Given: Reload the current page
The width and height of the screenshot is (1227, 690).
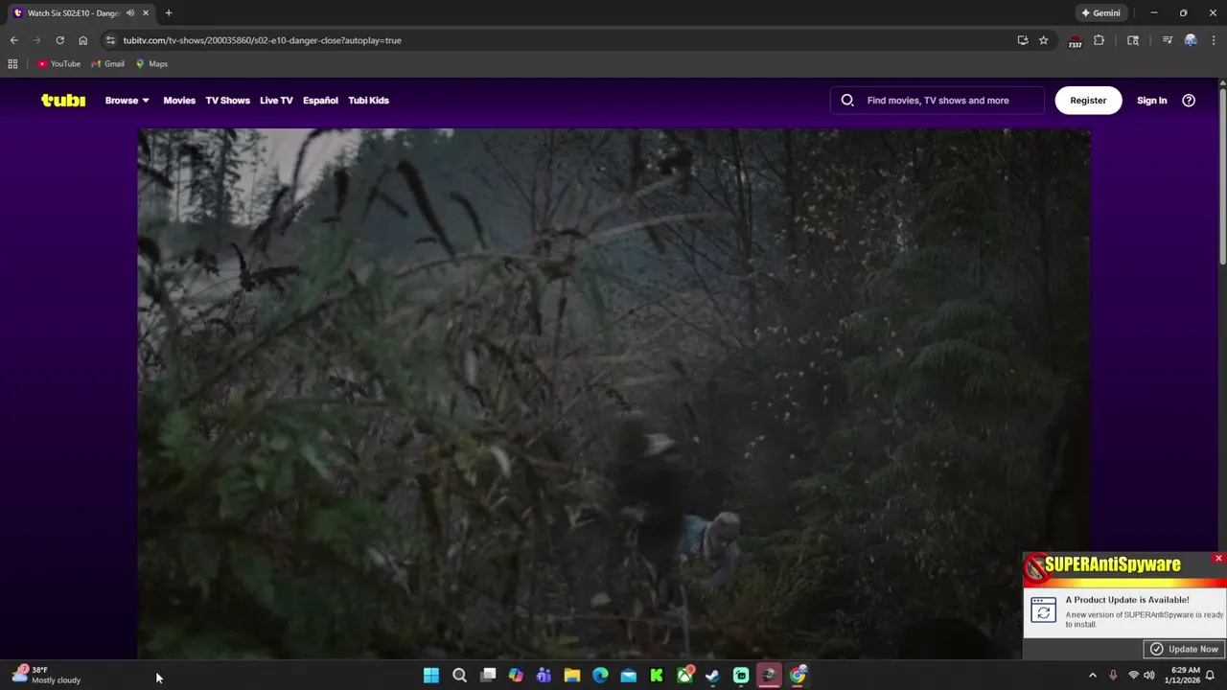Looking at the screenshot, I should [x=59, y=40].
